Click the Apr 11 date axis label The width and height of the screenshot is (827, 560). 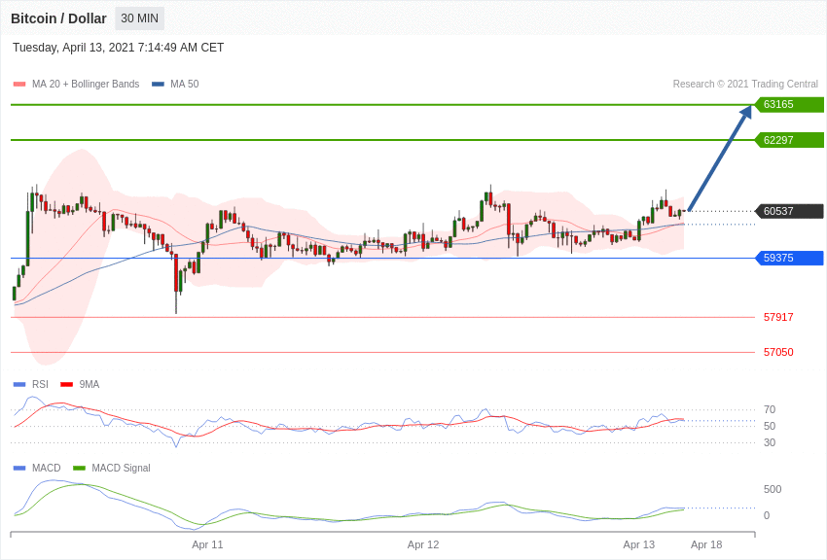207,544
